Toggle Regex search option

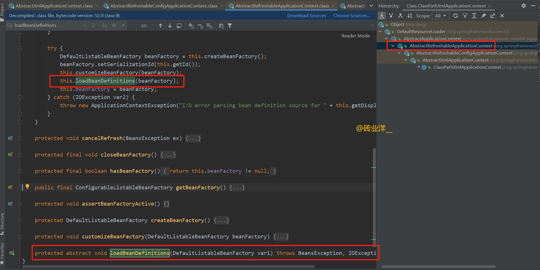click(x=123, y=25)
